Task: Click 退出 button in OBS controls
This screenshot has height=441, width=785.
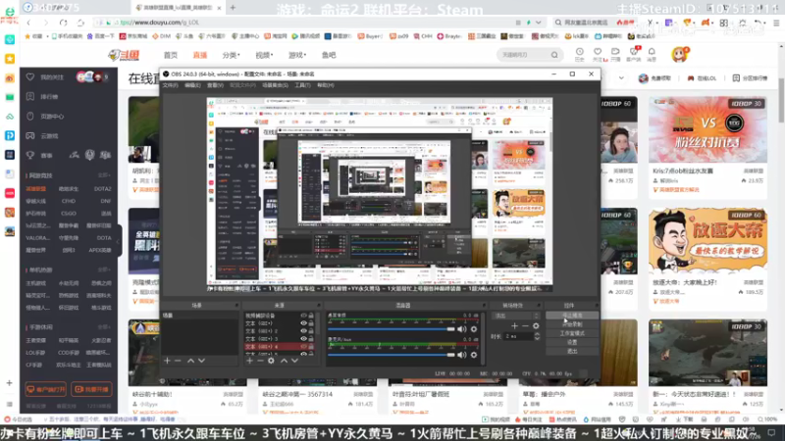Action: (572, 352)
